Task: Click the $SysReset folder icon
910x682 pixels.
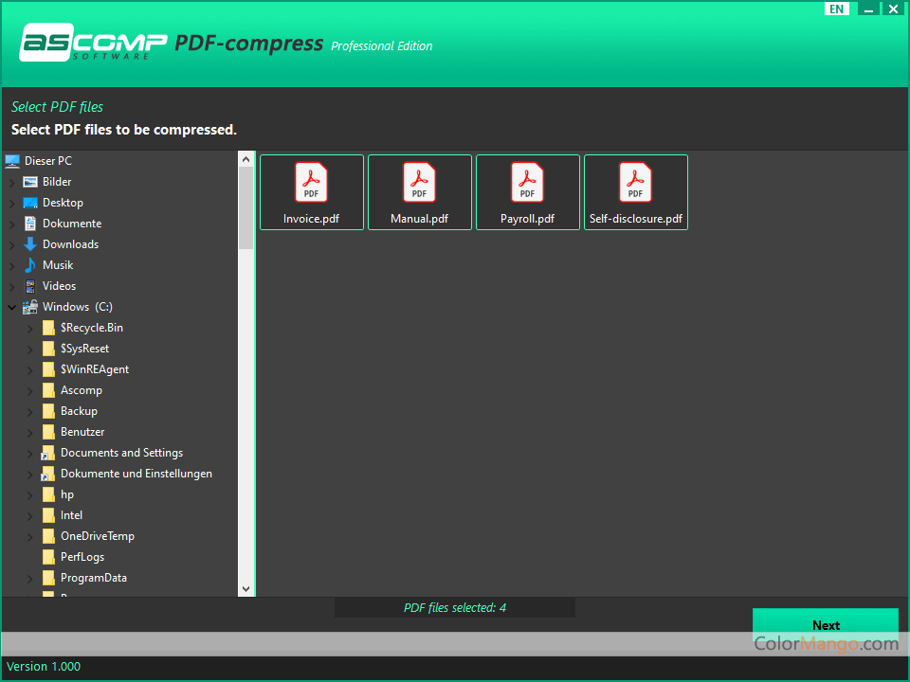Action: pos(48,350)
